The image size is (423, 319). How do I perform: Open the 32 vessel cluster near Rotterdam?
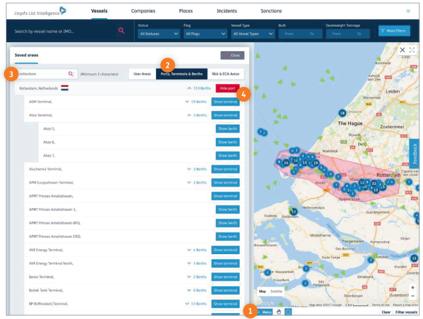374,183
